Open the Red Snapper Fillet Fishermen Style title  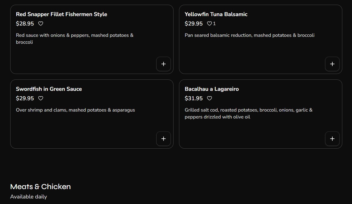[61, 14]
